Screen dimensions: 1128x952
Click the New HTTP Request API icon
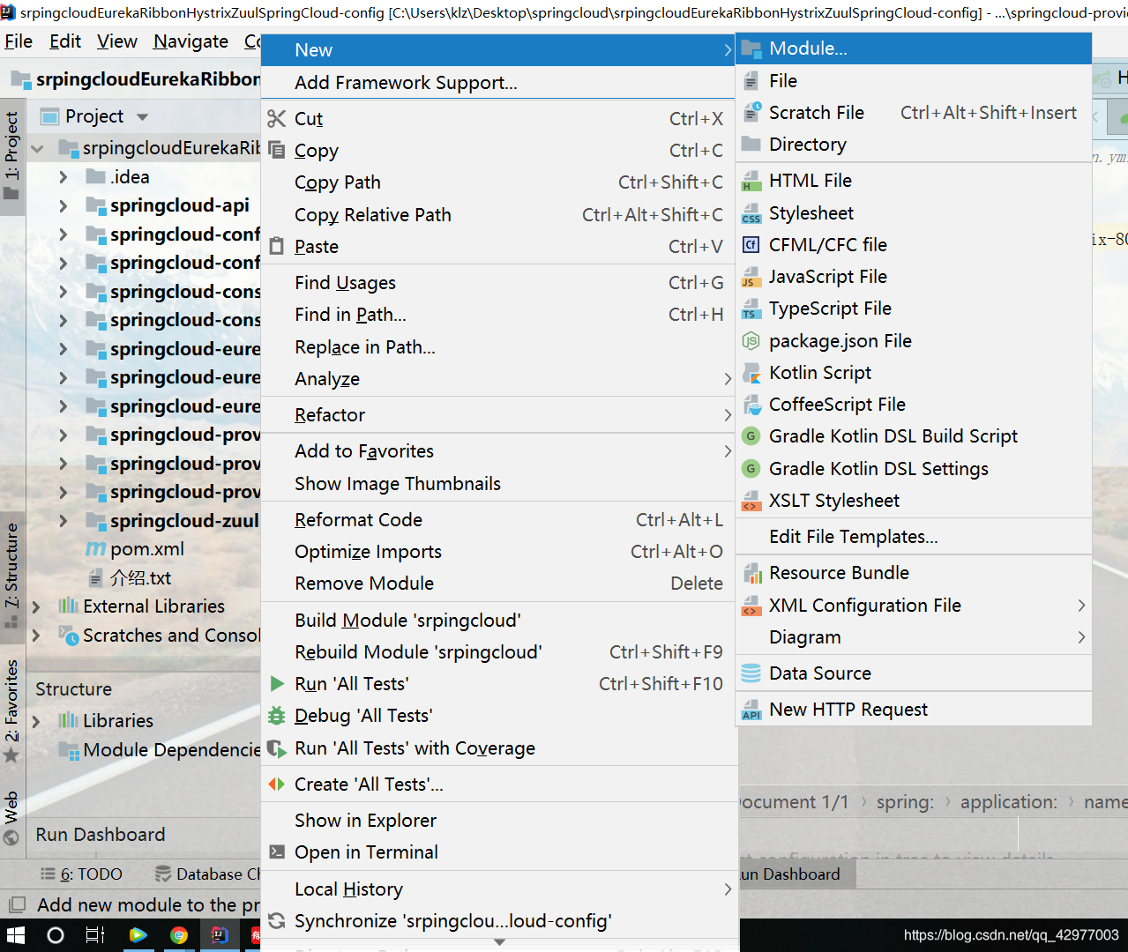[751, 710]
